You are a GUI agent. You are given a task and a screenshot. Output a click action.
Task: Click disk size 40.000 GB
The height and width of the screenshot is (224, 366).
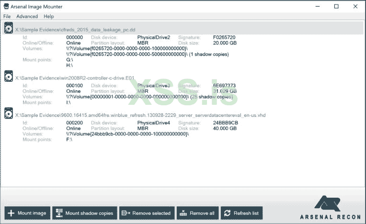pos(225,128)
